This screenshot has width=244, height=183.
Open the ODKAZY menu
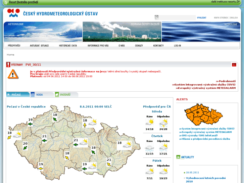pyautogui.click(x=139, y=46)
